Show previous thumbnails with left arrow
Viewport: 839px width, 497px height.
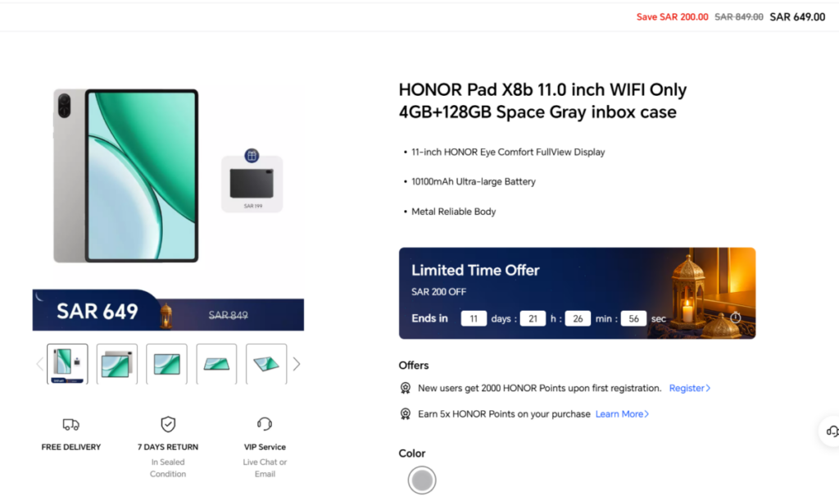[39, 364]
